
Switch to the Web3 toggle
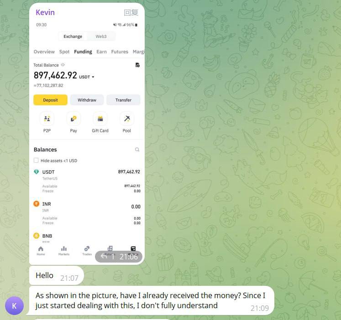click(x=101, y=36)
